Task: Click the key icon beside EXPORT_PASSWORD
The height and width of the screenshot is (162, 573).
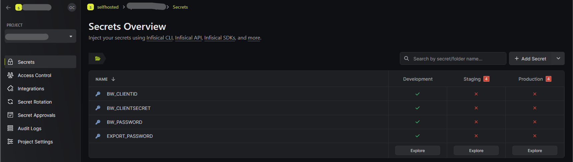Action: pos(98,136)
